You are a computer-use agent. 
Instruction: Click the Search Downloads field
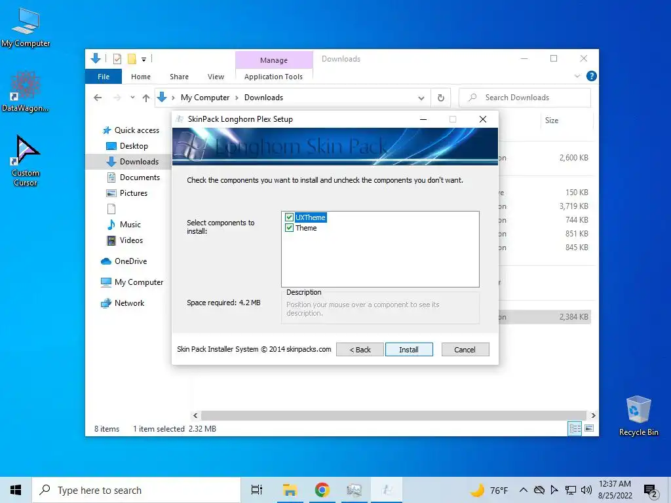(x=525, y=98)
